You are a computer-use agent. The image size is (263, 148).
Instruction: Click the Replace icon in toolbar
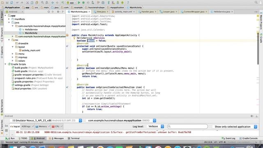[x=47, y=2]
